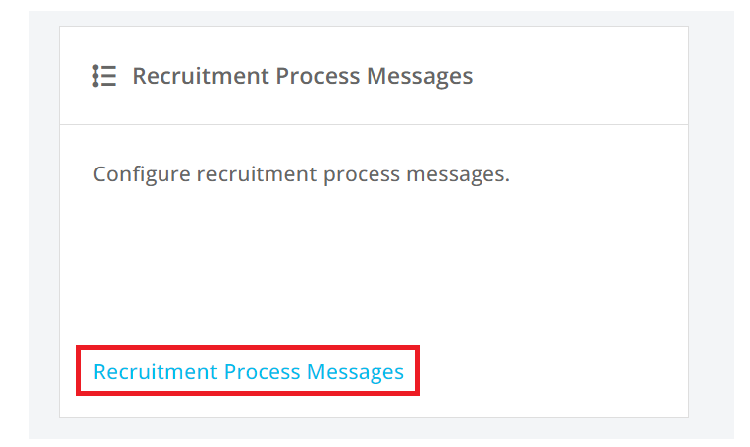The image size is (750, 447).
Task: Click the list icon beside the card title
Action: coord(104,76)
